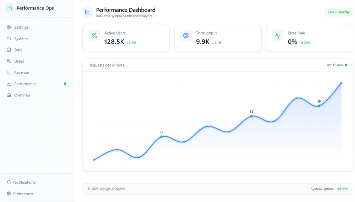Click the Throughput card chip icon

point(186,35)
